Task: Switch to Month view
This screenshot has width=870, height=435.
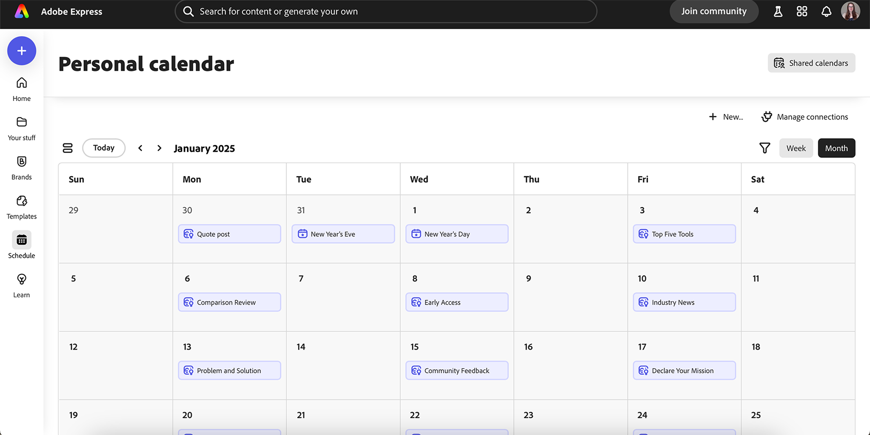Action: point(836,148)
